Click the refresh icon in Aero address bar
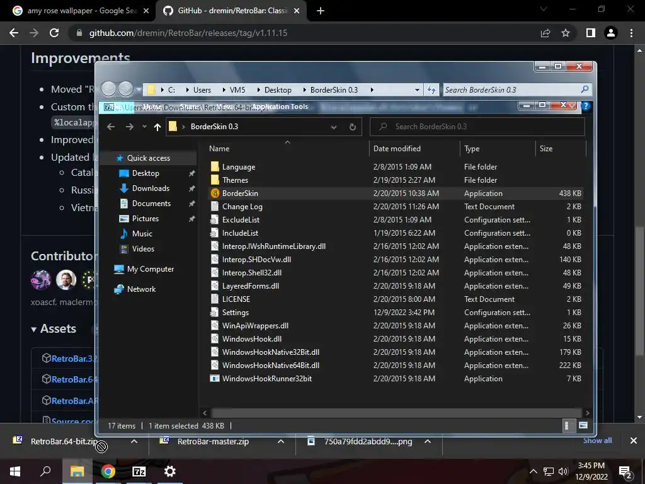 [x=431, y=89]
